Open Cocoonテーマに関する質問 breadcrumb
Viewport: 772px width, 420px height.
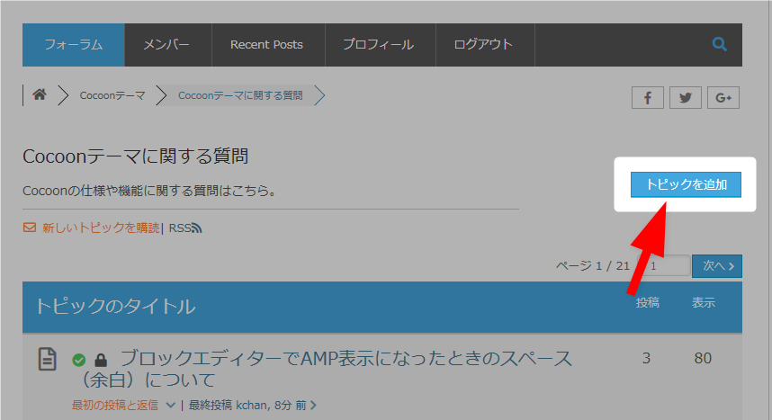click(240, 95)
